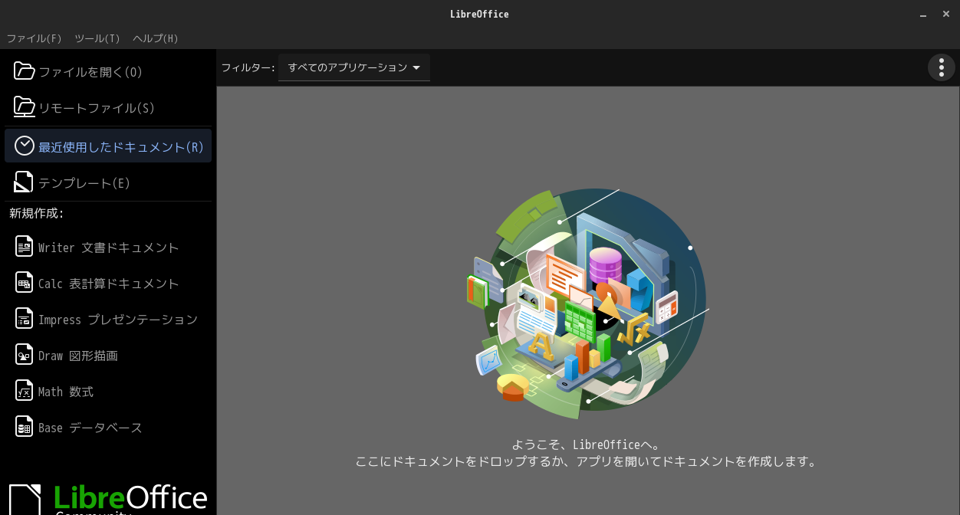Click the template icon beside テンプレート
This screenshot has height=515, width=960.
point(25,182)
